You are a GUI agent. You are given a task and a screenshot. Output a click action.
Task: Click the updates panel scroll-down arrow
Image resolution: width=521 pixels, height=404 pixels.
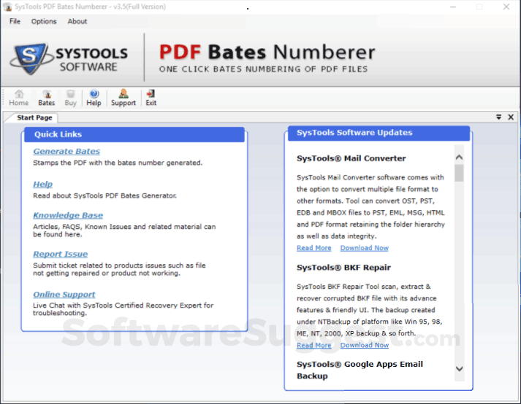[x=459, y=369]
